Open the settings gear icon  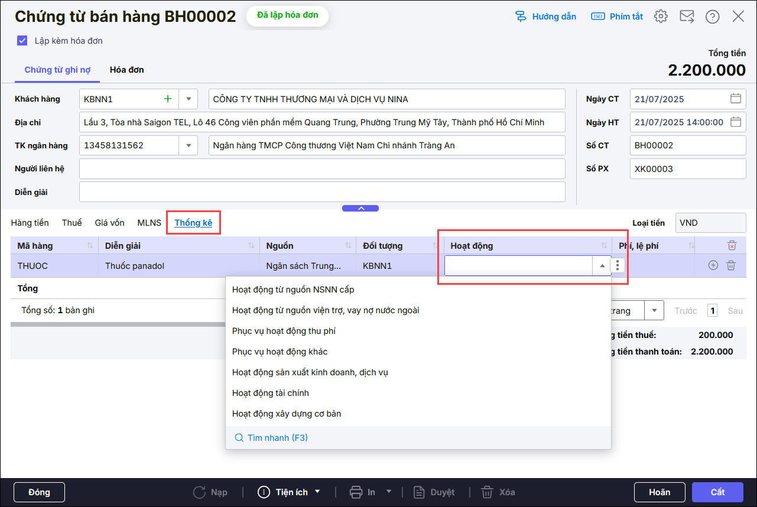click(661, 17)
